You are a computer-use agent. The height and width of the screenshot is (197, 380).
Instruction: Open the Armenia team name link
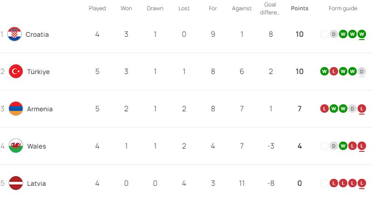[x=40, y=109]
